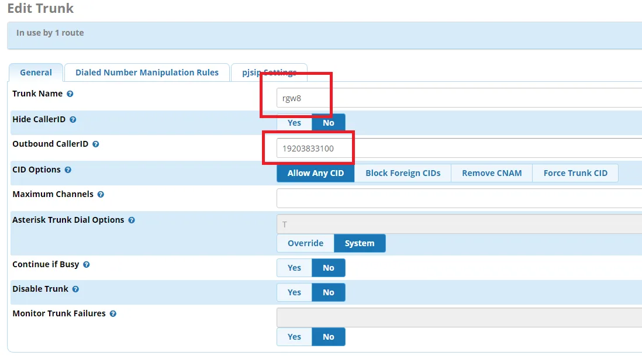Set Hide CallerID to No
This screenshot has width=642, height=359.
[329, 123]
